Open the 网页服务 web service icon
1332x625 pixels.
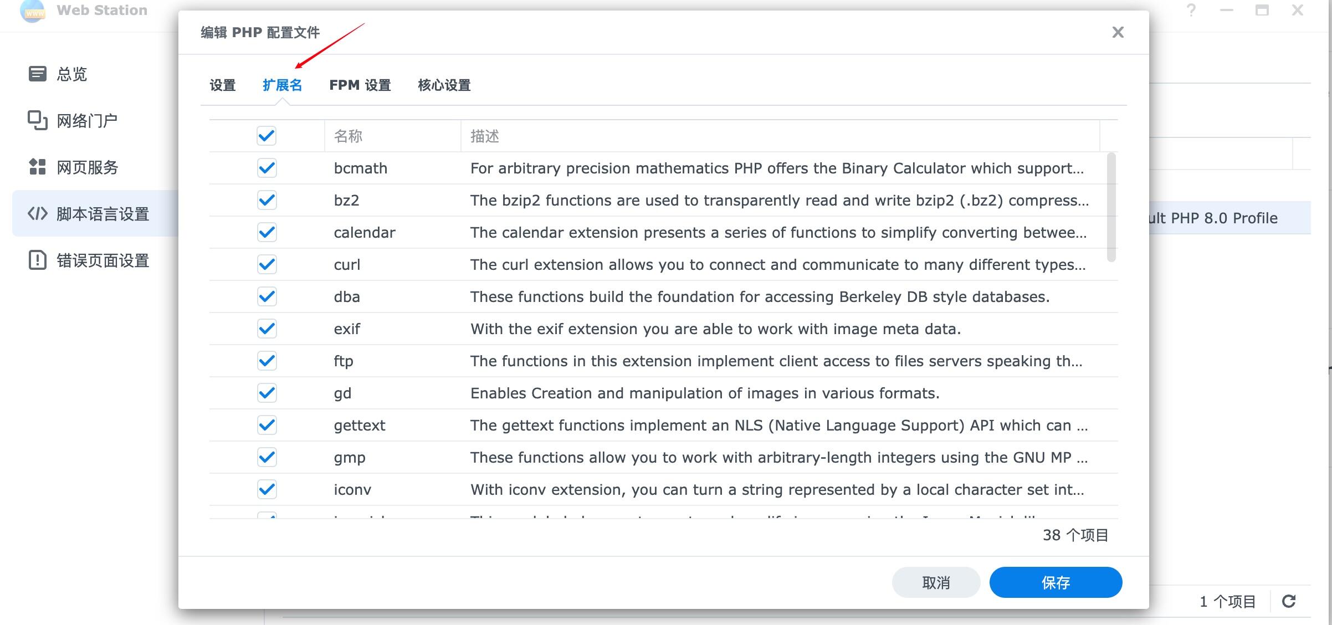tap(37, 167)
